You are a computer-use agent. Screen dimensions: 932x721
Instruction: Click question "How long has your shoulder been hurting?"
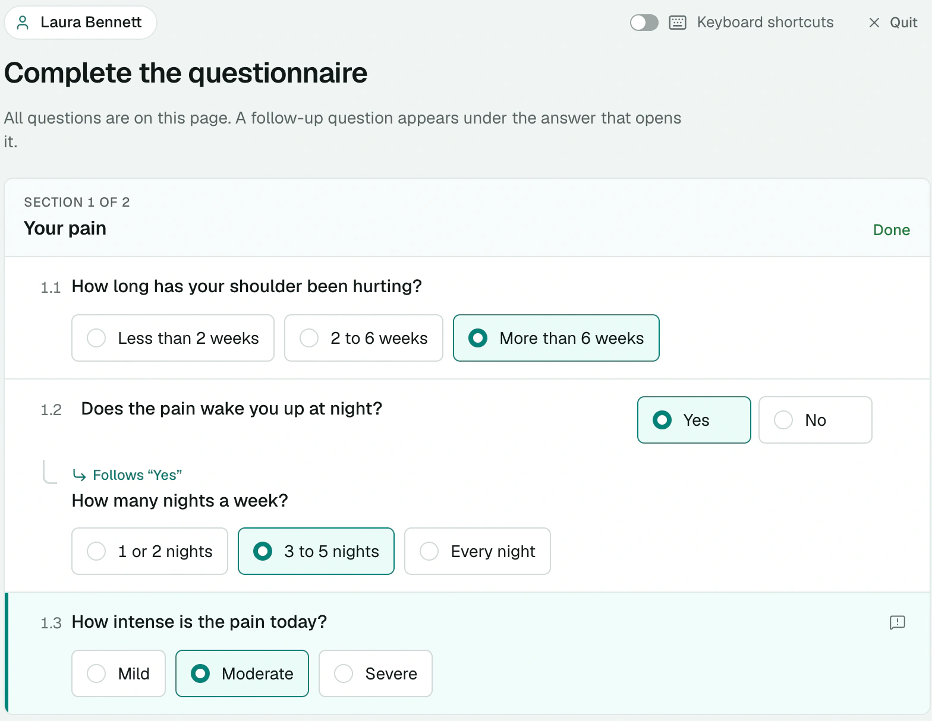pyautogui.click(x=247, y=286)
